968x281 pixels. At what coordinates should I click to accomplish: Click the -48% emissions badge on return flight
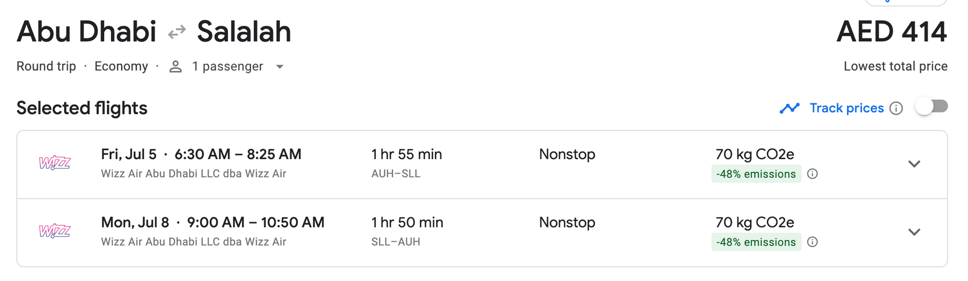(x=756, y=242)
